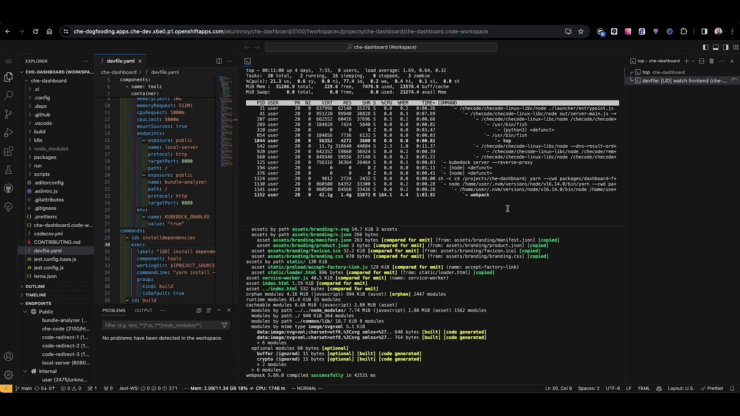Image resolution: width=740 pixels, height=416 pixels.
Task: Open the Manage gear menu
Action: pyautogui.click(x=9, y=375)
